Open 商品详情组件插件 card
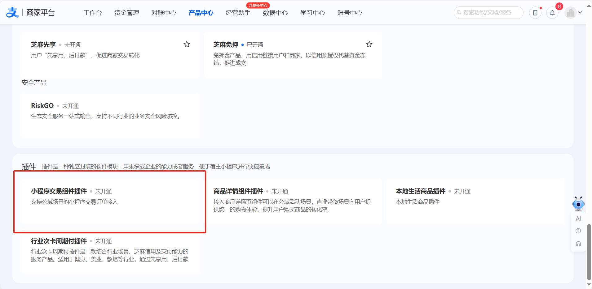 click(x=293, y=201)
